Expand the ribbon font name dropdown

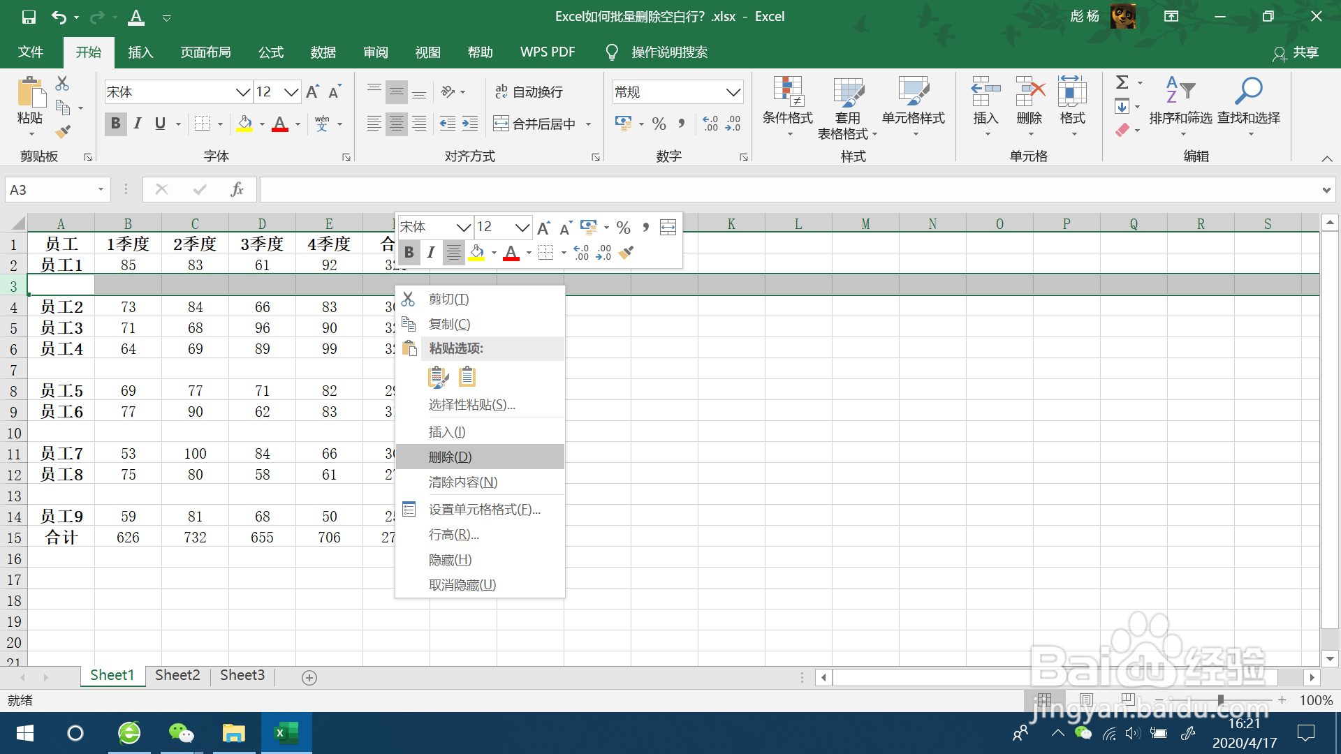click(x=242, y=92)
